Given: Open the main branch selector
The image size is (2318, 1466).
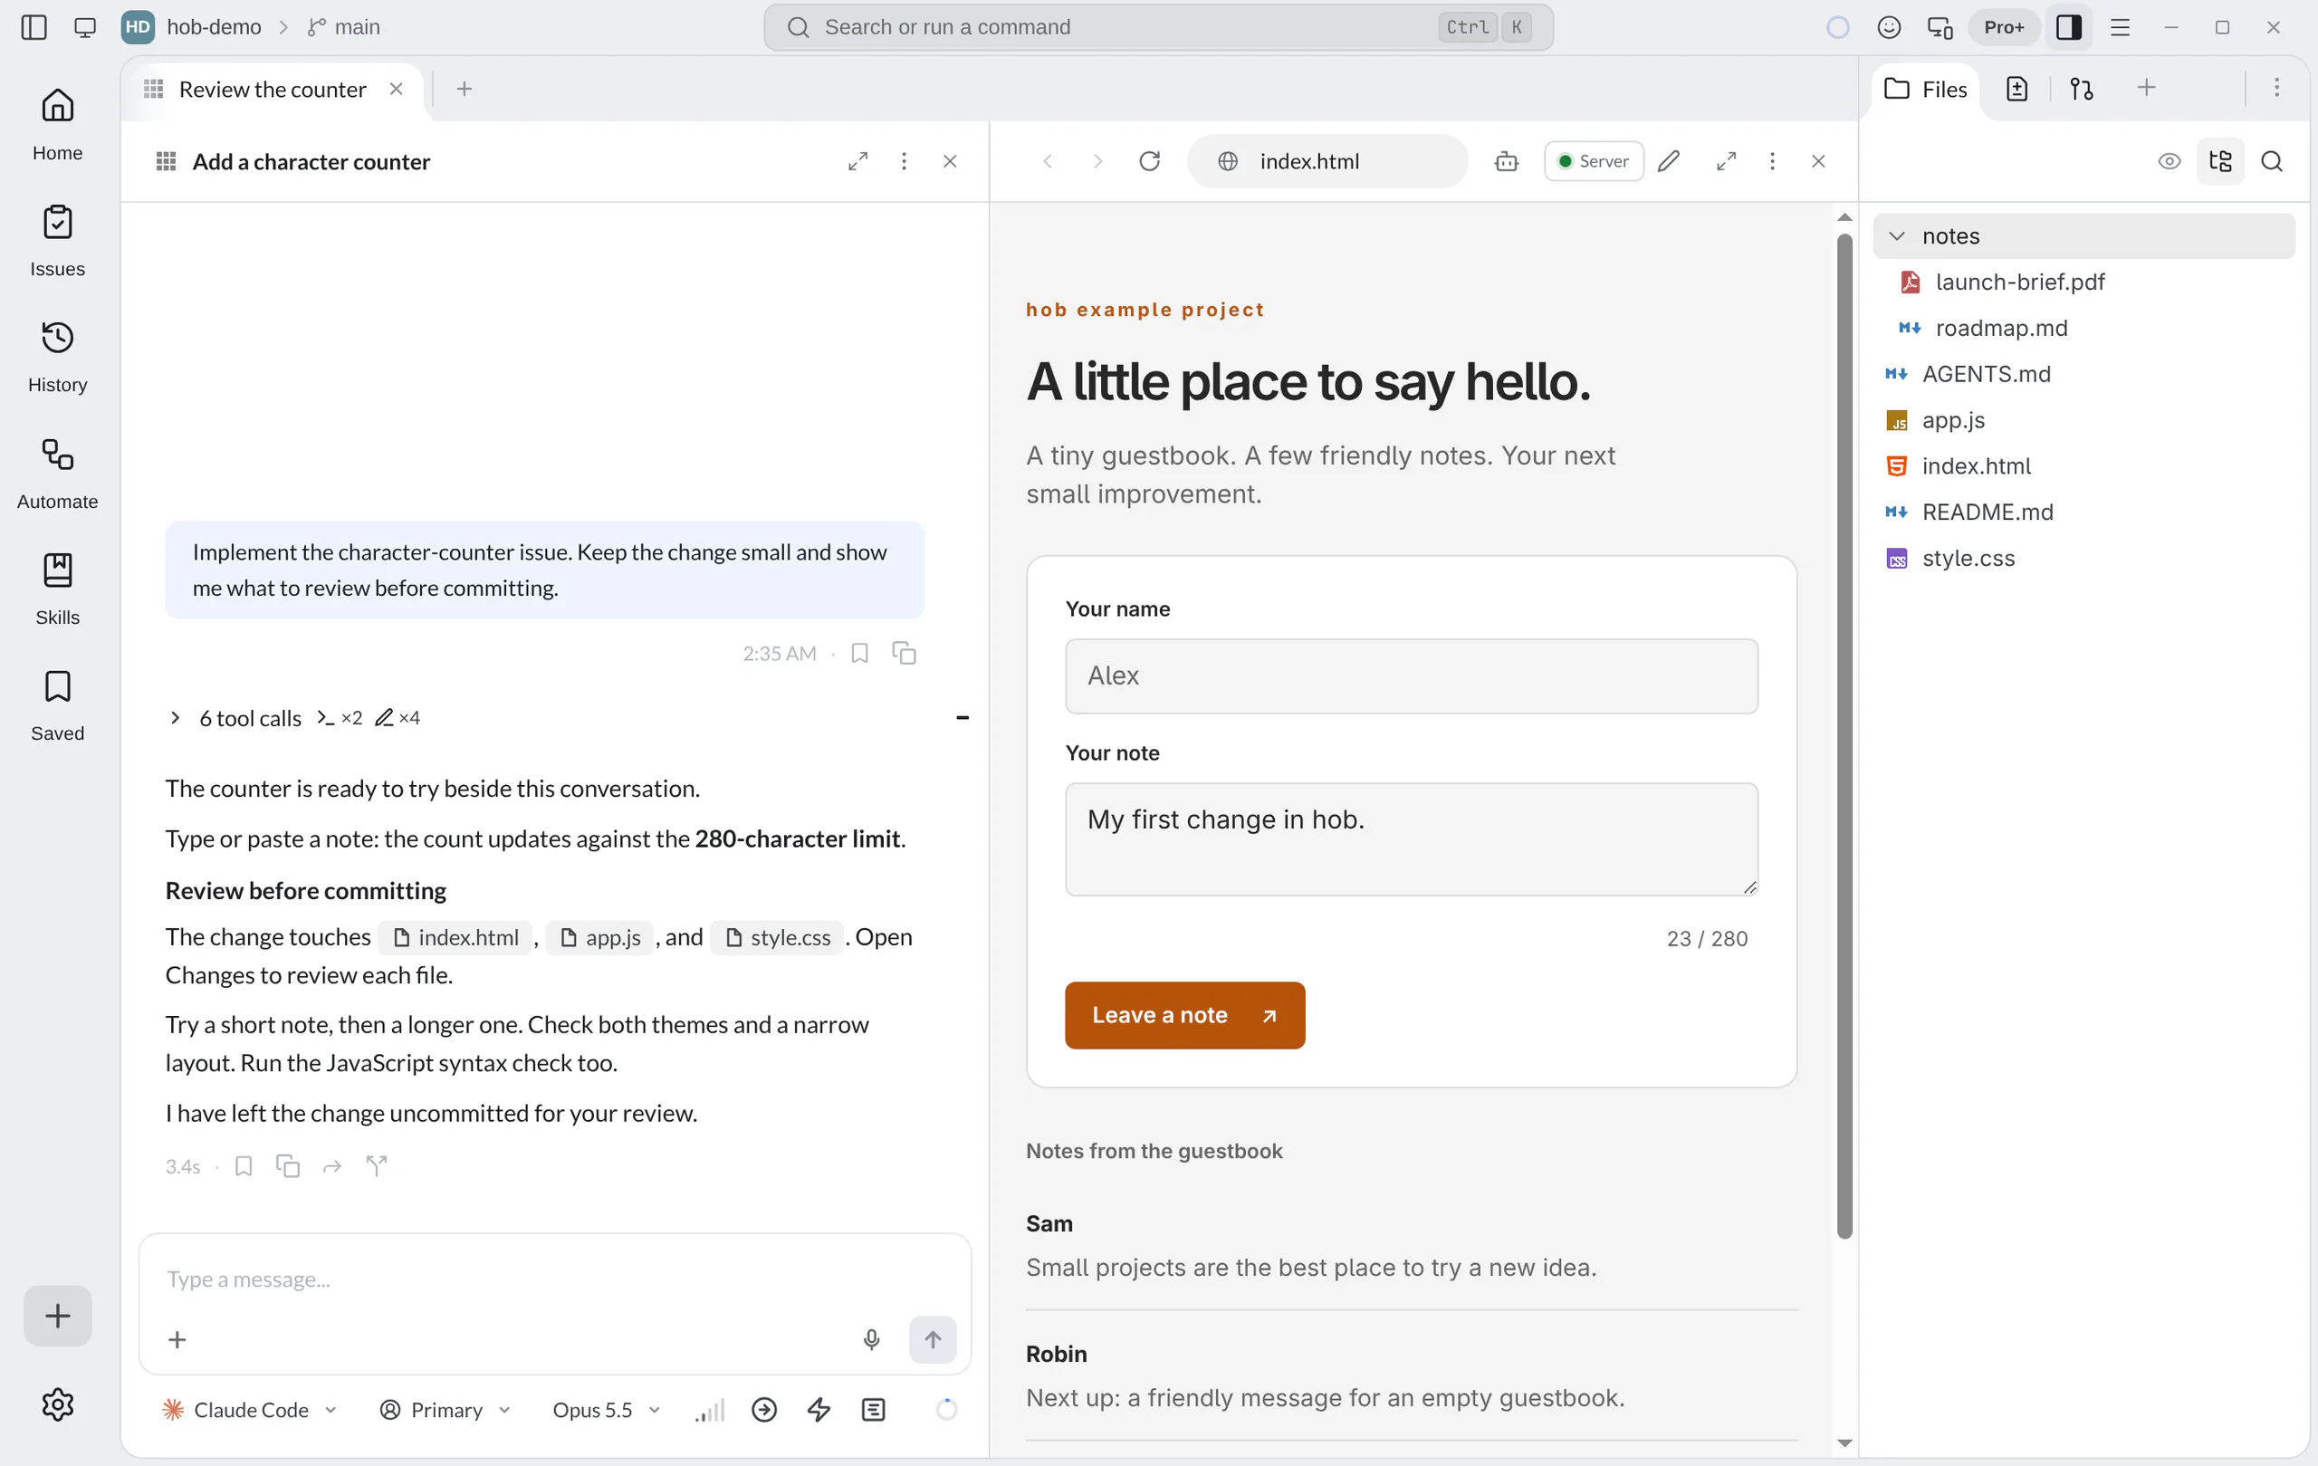Looking at the screenshot, I should 344,27.
